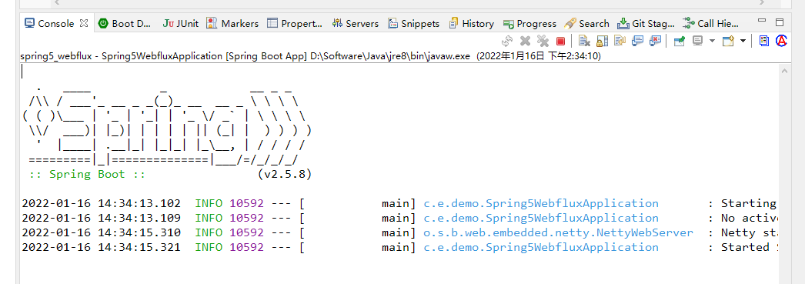Click NettyWebServer logger link
Viewport: 805px width, 284px height.
(x=558, y=232)
